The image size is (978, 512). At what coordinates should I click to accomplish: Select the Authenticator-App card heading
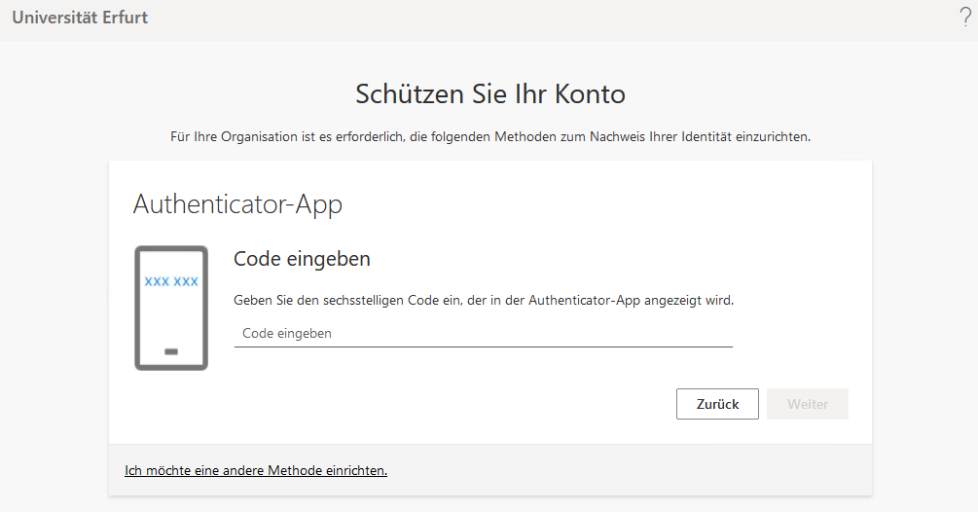237,204
